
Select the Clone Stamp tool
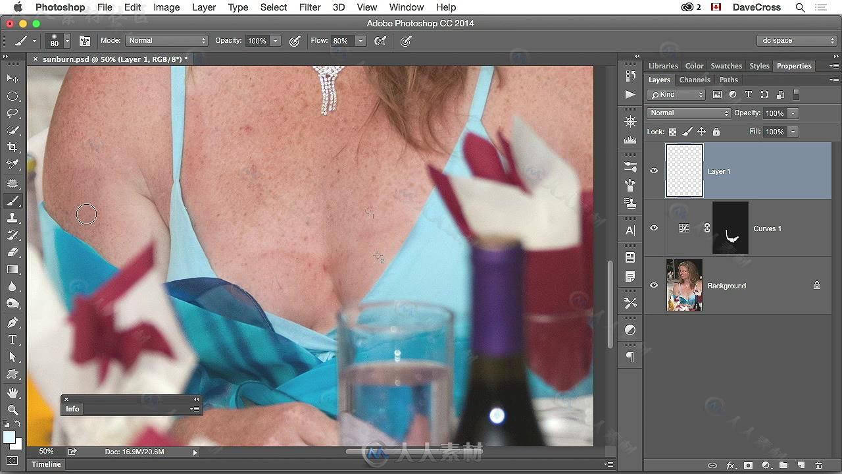coord(12,218)
